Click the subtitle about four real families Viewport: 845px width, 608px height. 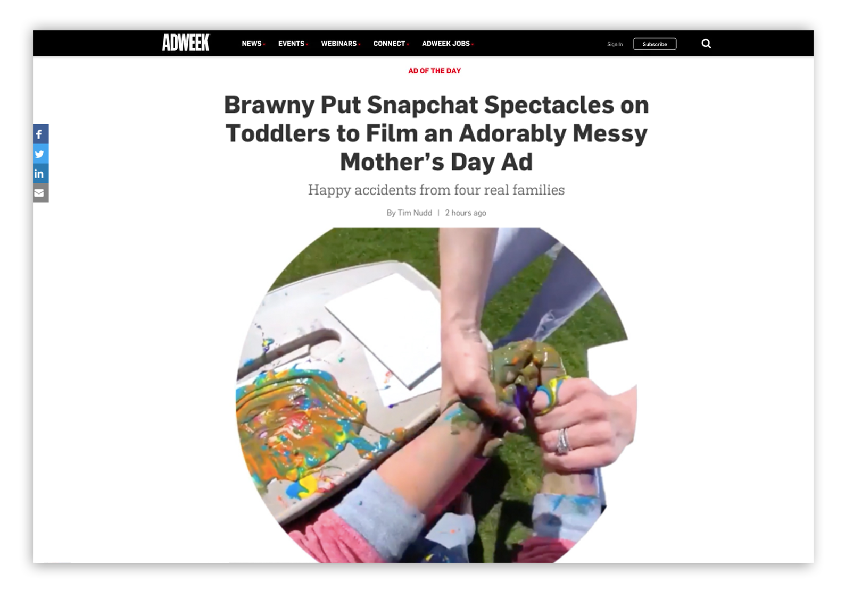tap(436, 190)
